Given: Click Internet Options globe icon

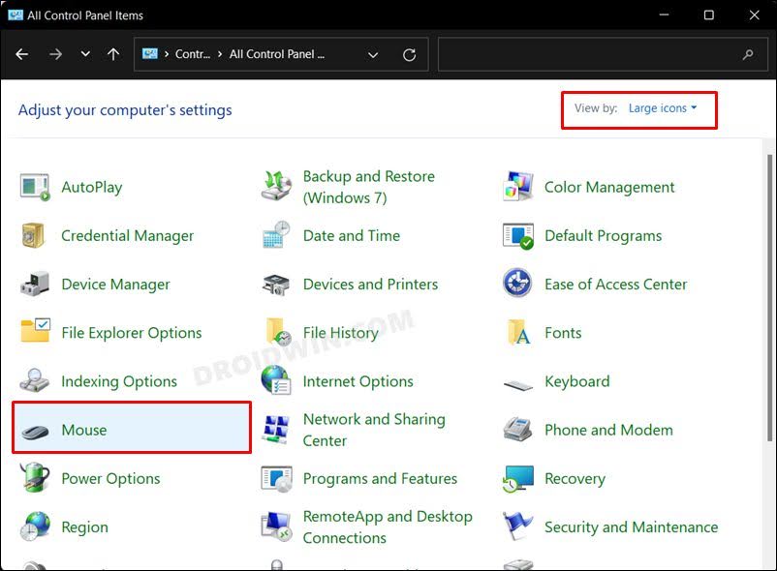Looking at the screenshot, I should pyautogui.click(x=276, y=380).
